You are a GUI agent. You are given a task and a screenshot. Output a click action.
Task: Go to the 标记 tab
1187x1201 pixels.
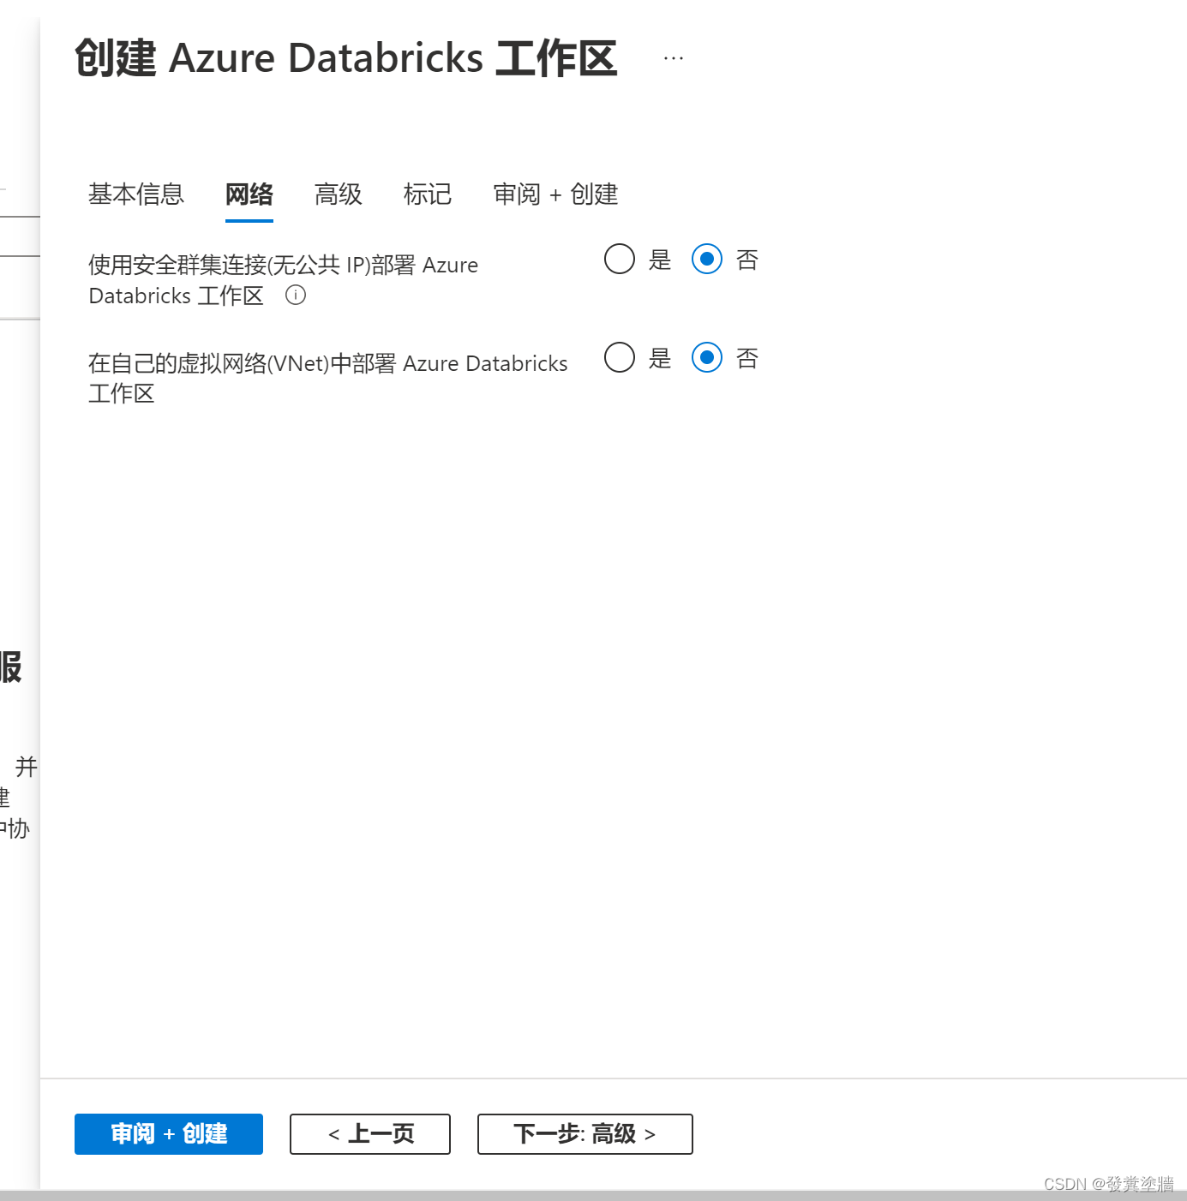[x=428, y=194]
